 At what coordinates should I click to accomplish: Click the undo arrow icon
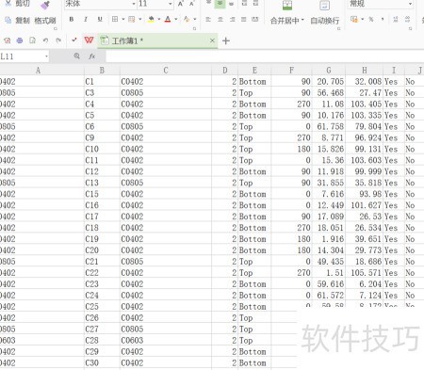pyautogui.click(x=45, y=40)
